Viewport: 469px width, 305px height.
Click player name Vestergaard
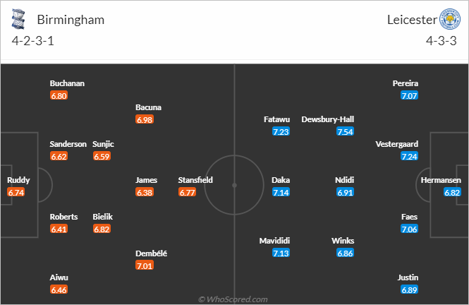pyautogui.click(x=397, y=144)
